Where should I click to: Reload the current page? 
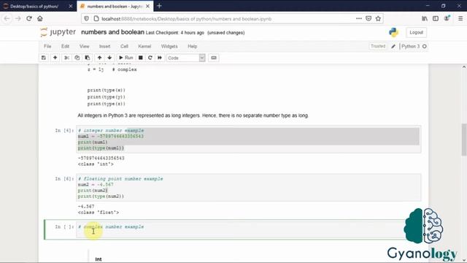[29, 18]
